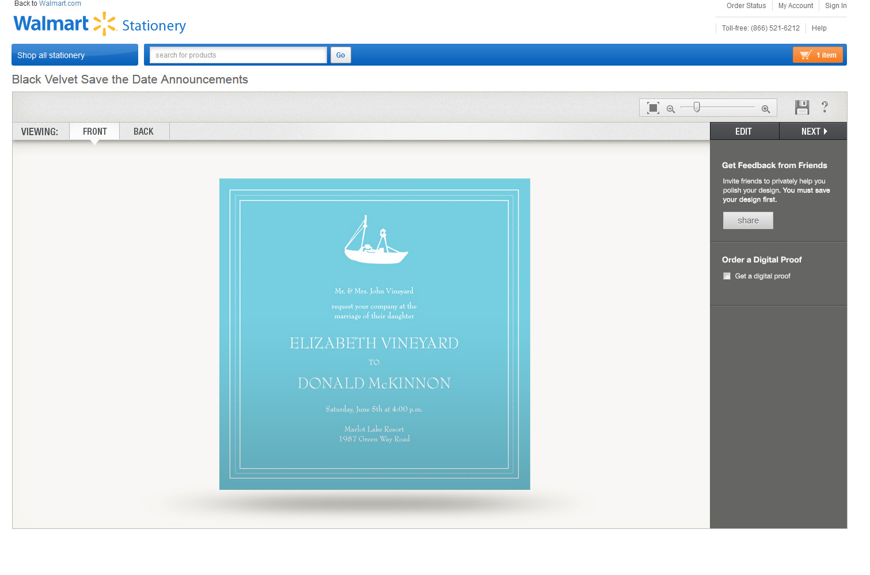Click the Walmart Stationery logo

pyautogui.click(x=100, y=24)
